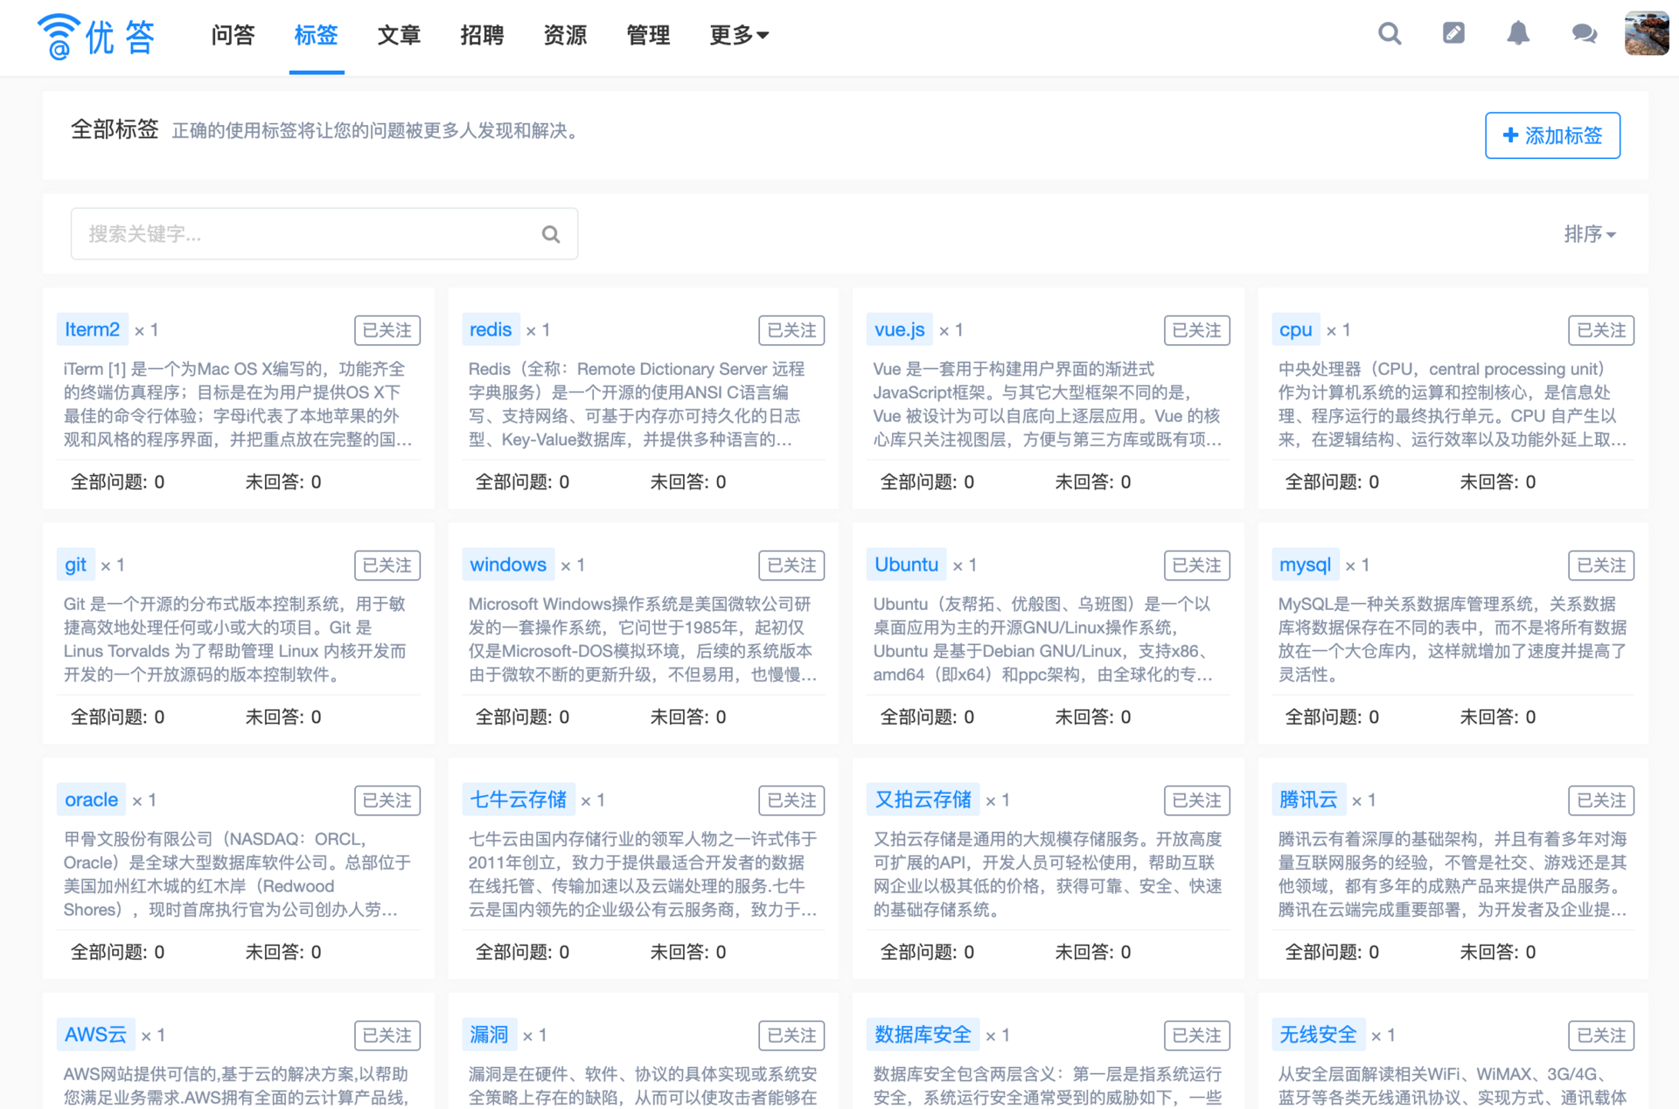Toggle 已关注 on oracle card
1679x1109 pixels.
pos(387,801)
